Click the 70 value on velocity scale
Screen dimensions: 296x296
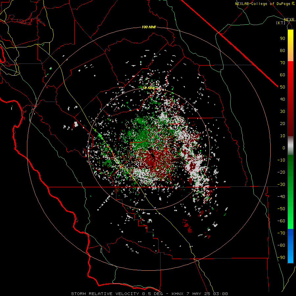pyautogui.click(x=283, y=63)
